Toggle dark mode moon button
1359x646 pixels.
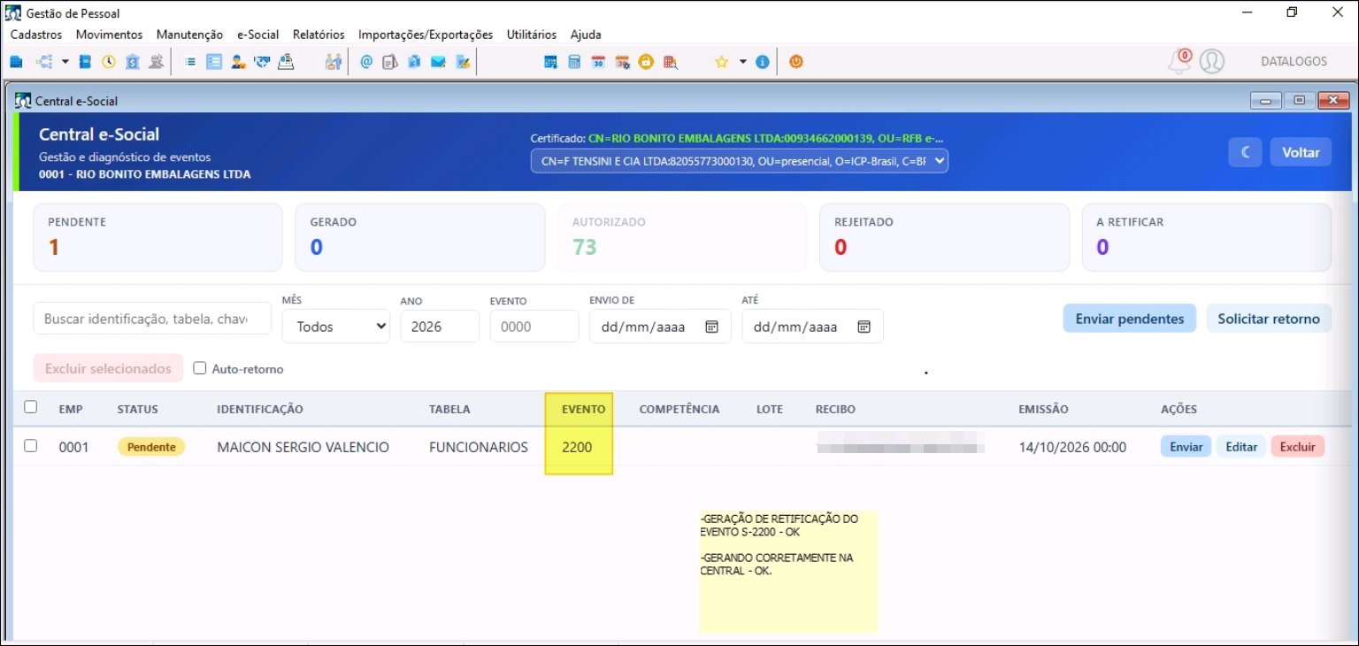(1245, 152)
